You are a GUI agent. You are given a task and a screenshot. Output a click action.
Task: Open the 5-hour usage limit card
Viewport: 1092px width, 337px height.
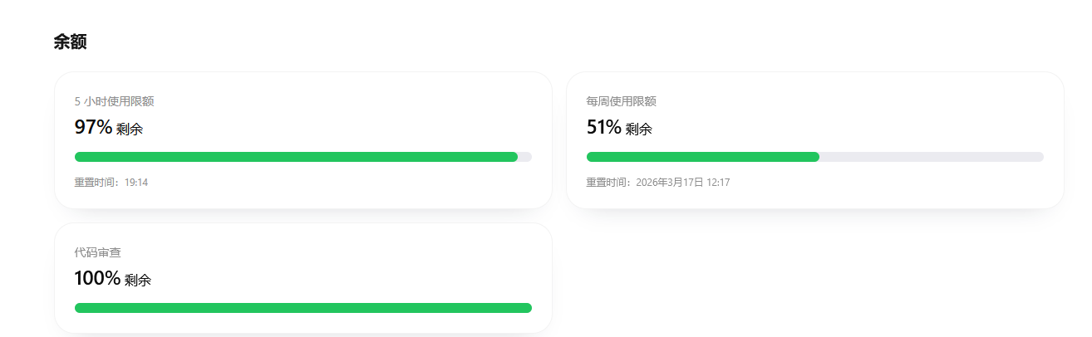coord(303,139)
